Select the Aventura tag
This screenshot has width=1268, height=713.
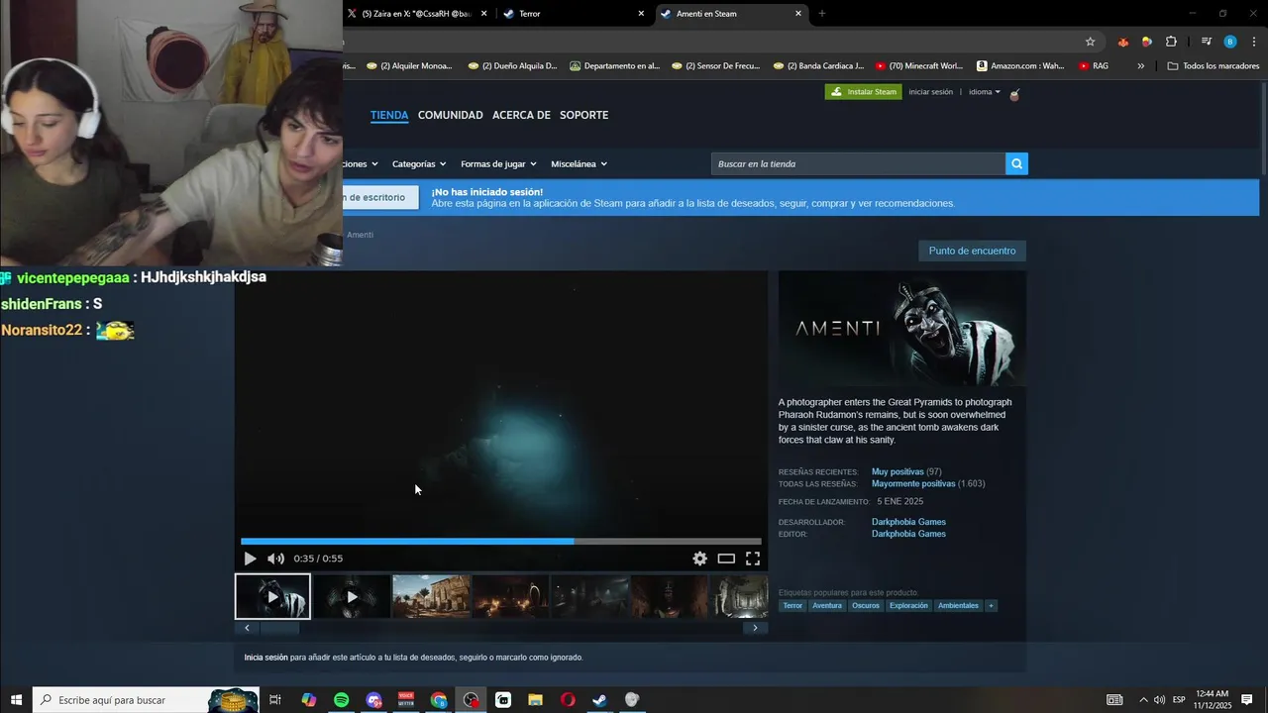point(827,605)
